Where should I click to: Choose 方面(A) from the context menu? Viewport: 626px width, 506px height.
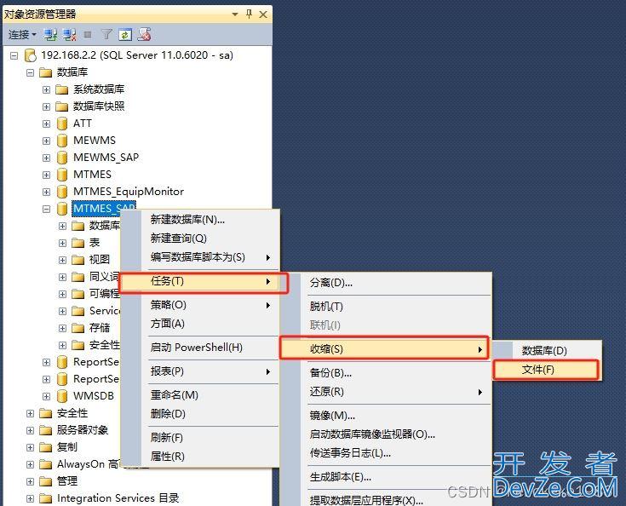[199, 324]
